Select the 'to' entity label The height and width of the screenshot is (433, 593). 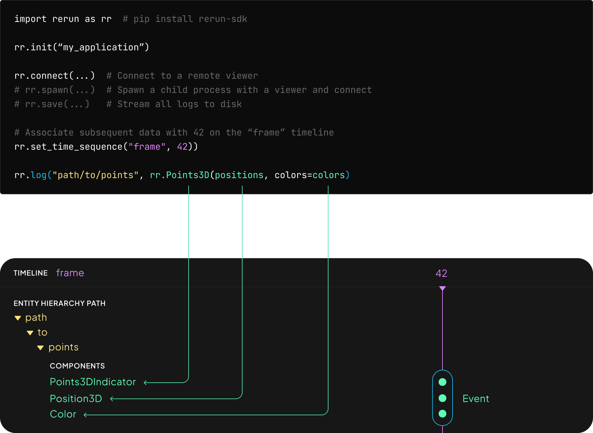point(42,332)
